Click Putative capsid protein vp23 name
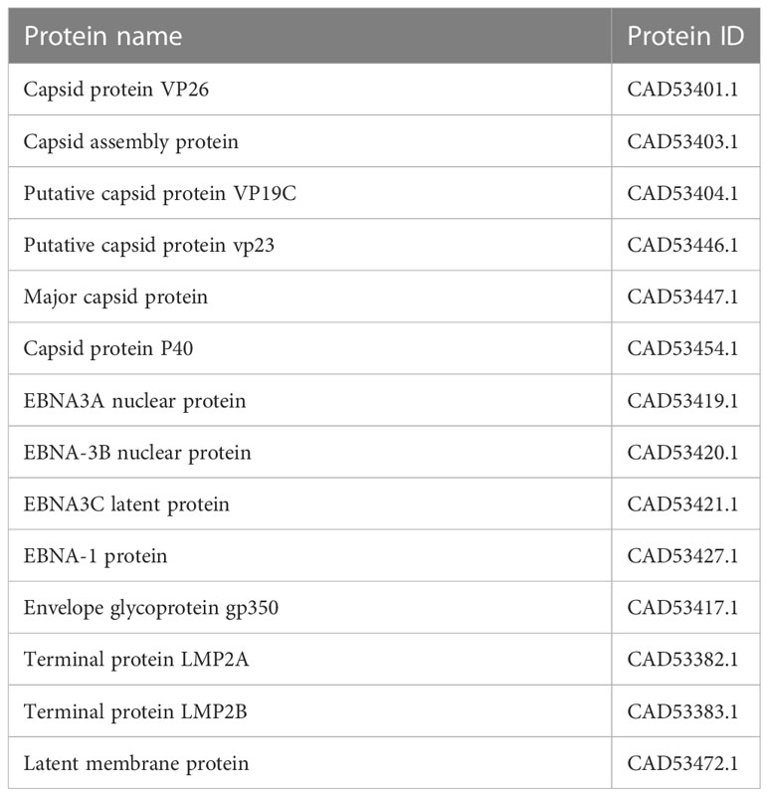Image resolution: width=768 pixels, height=797 pixels. coord(149,246)
